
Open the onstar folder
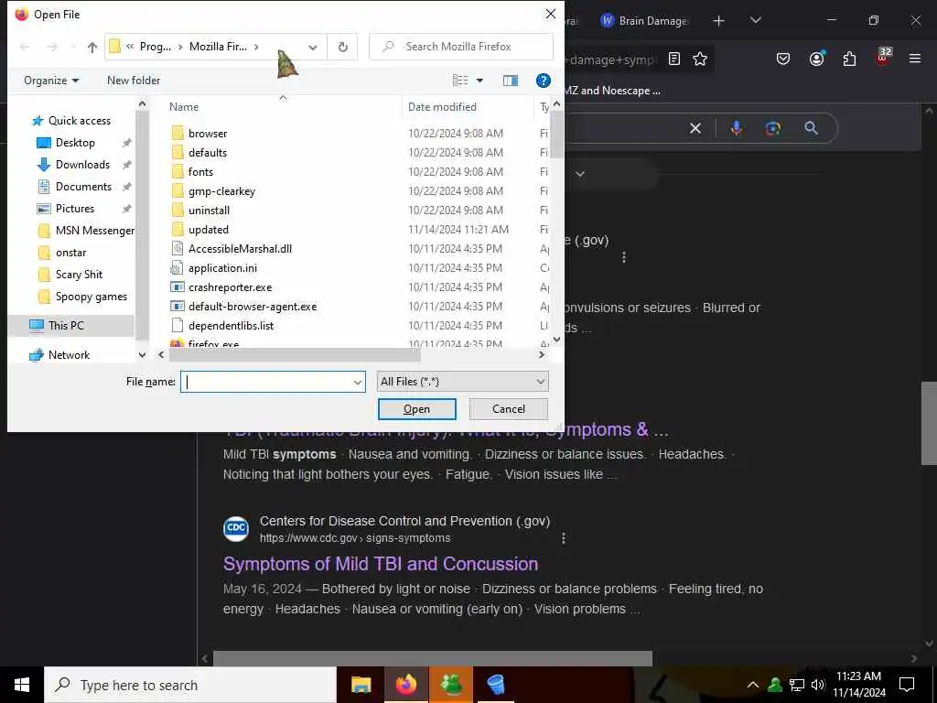pyautogui.click(x=70, y=253)
